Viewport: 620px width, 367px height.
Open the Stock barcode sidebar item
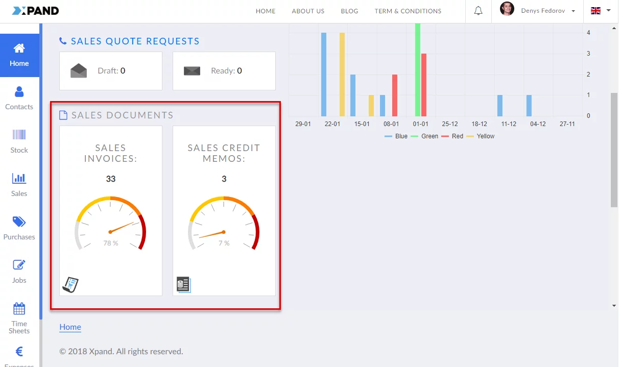(x=19, y=141)
